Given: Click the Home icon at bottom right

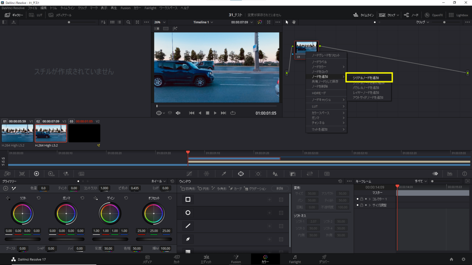Looking at the screenshot, I should tap(452, 260).
